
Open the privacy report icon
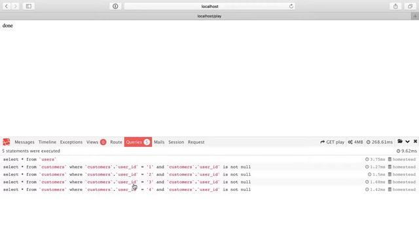(x=115, y=6)
